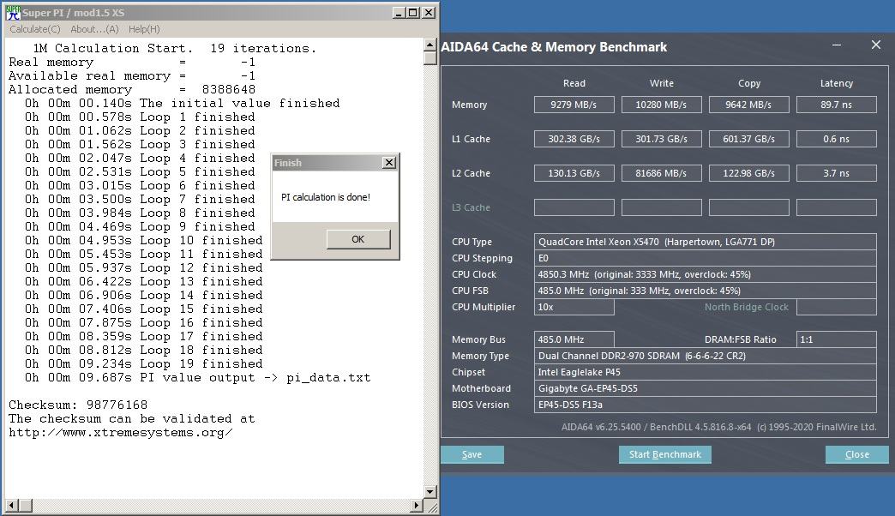Click the Read column header in AIDA64
895x516 pixels.
[x=574, y=83]
